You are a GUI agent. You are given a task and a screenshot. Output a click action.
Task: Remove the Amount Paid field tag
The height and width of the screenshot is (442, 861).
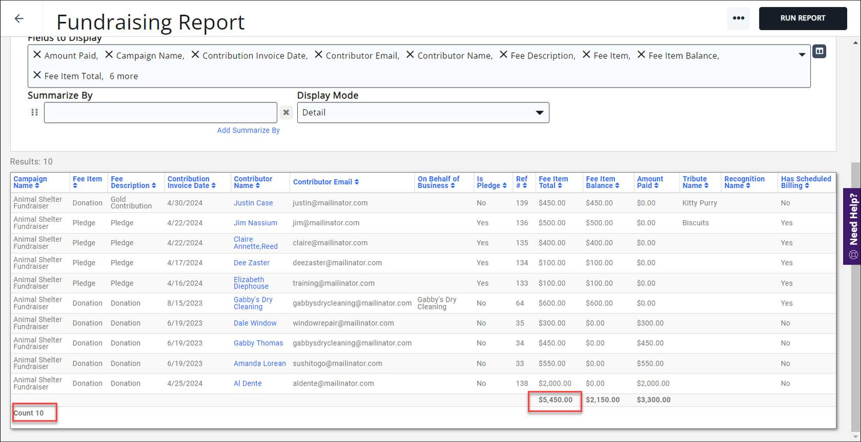pos(37,55)
